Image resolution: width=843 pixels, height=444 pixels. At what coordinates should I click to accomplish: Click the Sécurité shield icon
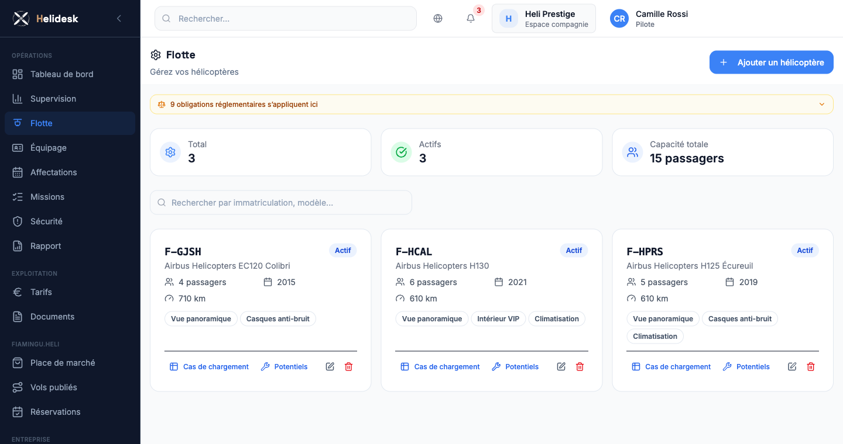point(18,221)
